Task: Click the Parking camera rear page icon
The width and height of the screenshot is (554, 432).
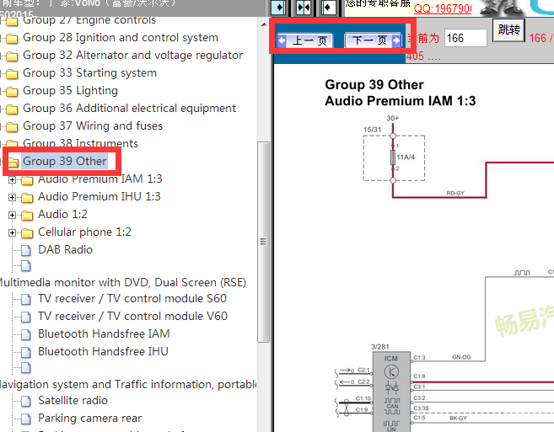Action: [26, 419]
